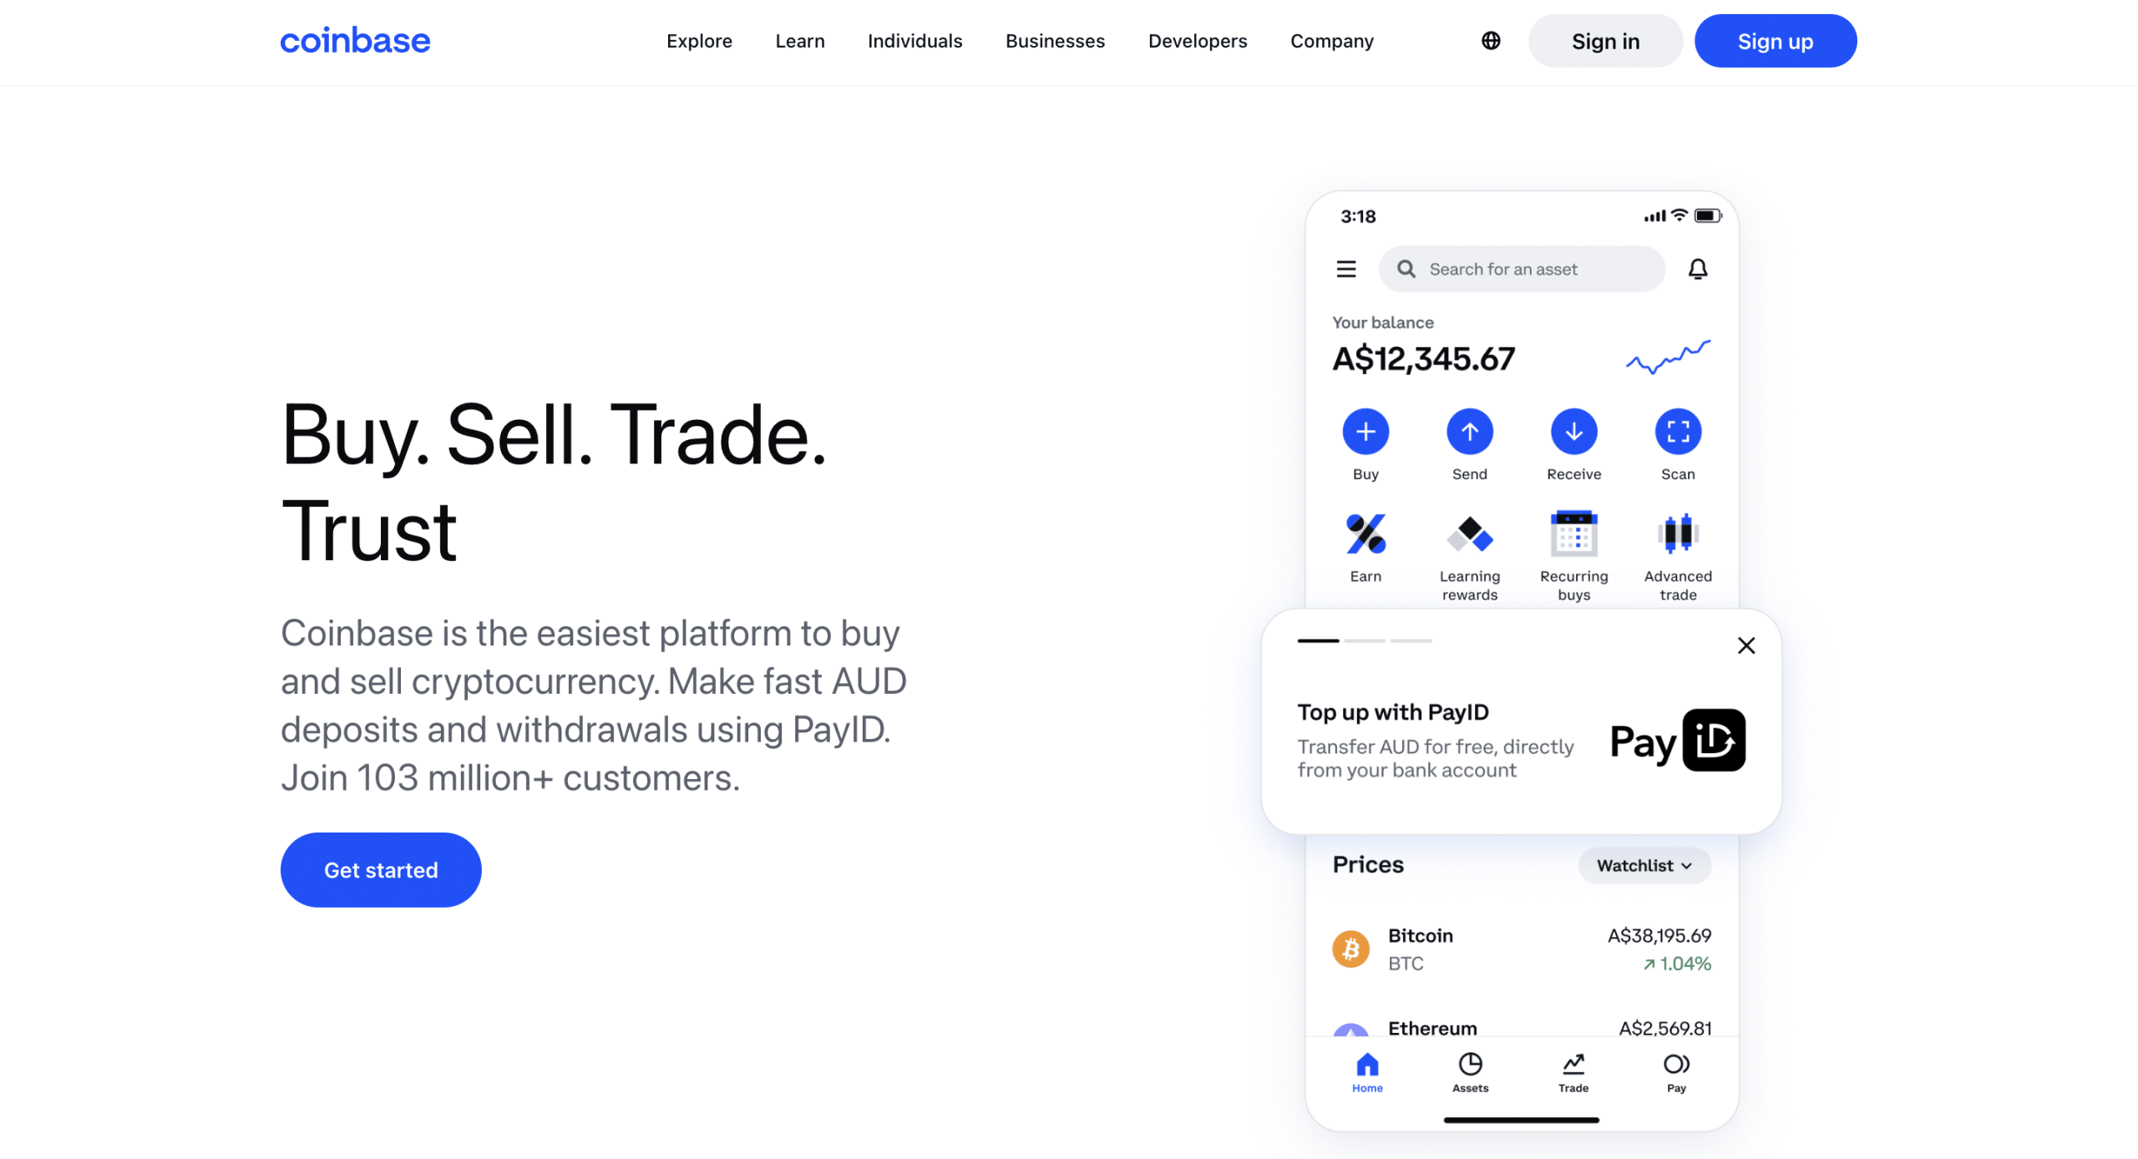
Task: Open the Learn navigation menu
Action: (801, 40)
